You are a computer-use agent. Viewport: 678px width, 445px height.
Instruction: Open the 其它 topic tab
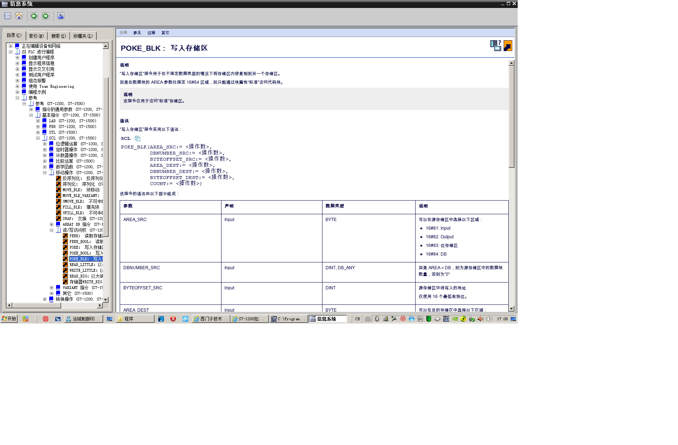pyautogui.click(x=165, y=33)
